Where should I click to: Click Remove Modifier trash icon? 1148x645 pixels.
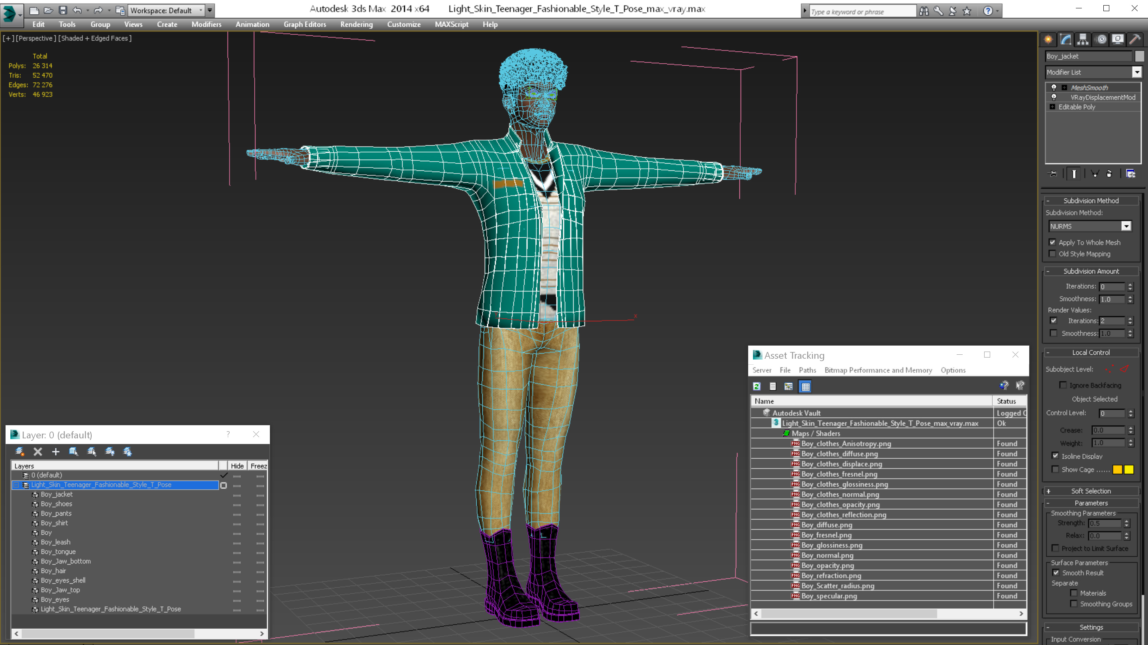[1109, 174]
